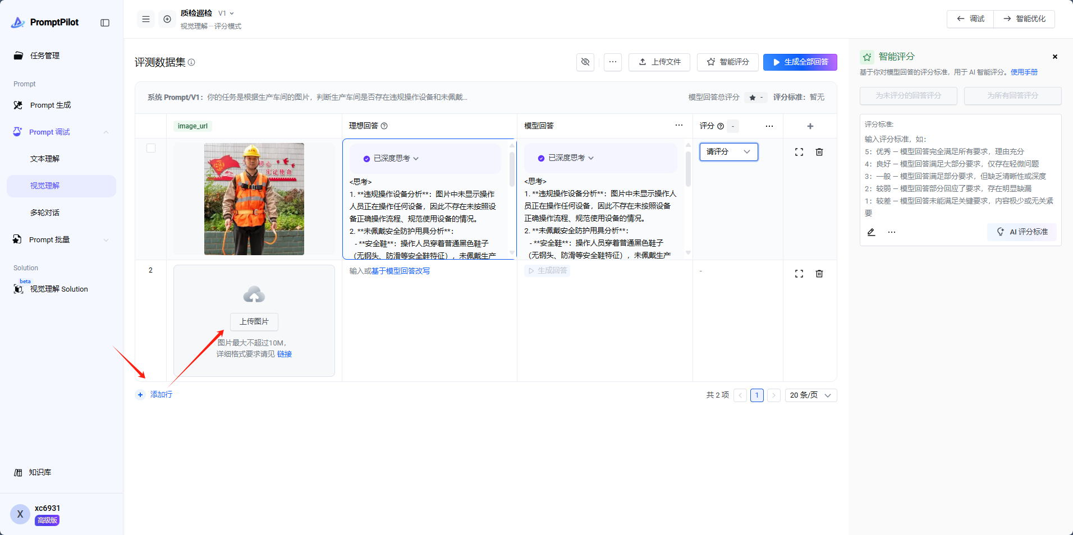This screenshot has height=535, width=1073.
Task: Open 文本理解 in the sidebar
Action: coord(45,159)
